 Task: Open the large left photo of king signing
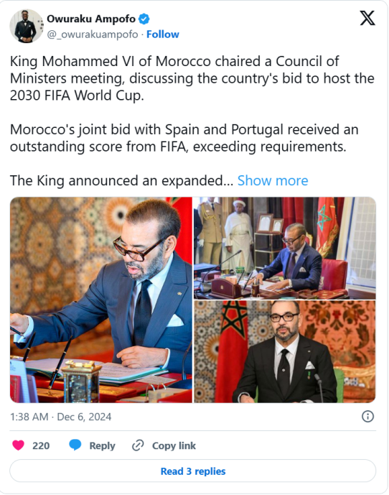pos(101,300)
